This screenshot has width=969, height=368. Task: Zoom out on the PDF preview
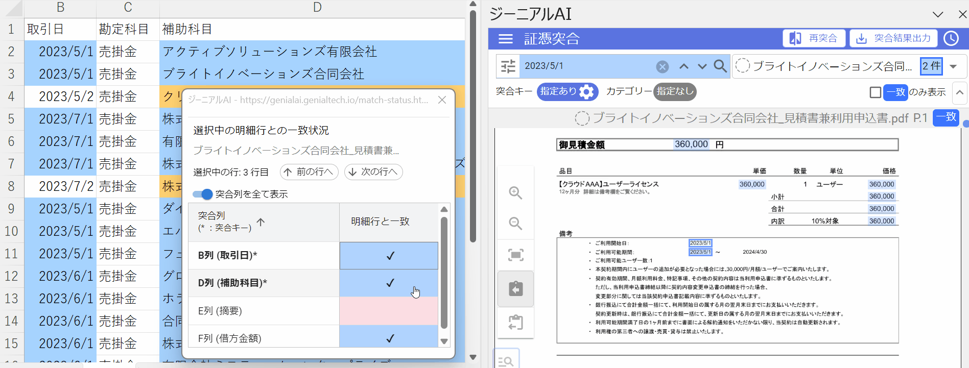(515, 224)
